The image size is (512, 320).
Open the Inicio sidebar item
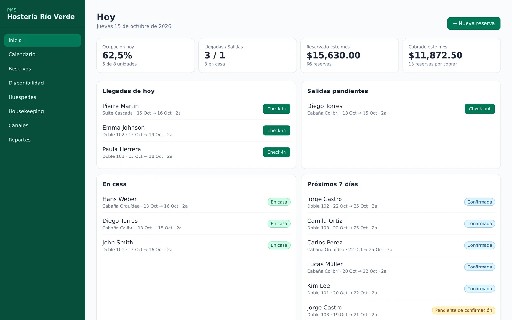[43, 40]
